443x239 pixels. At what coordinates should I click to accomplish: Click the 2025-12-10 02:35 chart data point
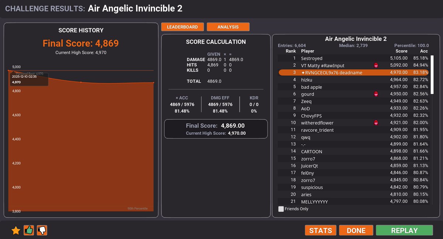(9, 70)
